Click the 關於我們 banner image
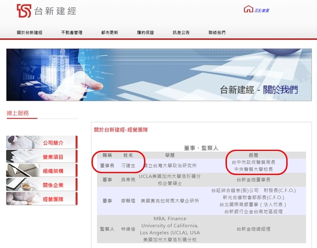This screenshot has width=317, height=248. (159, 75)
